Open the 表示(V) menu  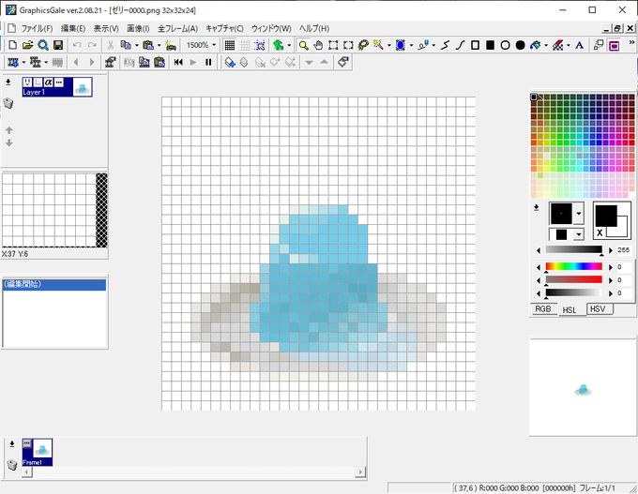(x=106, y=28)
